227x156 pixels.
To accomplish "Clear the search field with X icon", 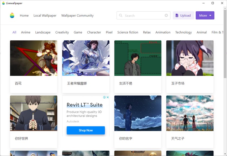I will coord(166,15).
